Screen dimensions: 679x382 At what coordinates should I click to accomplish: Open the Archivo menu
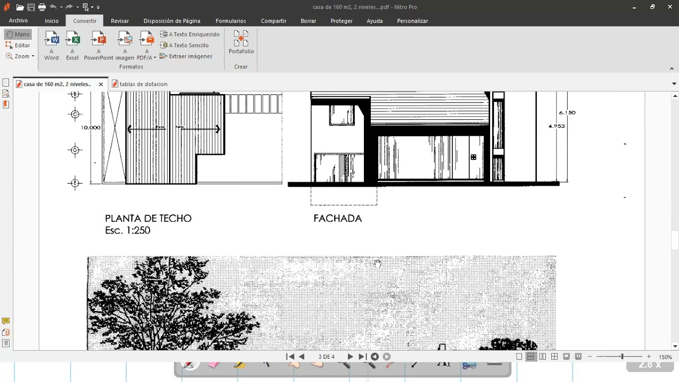pyautogui.click(x=19, y=21)
